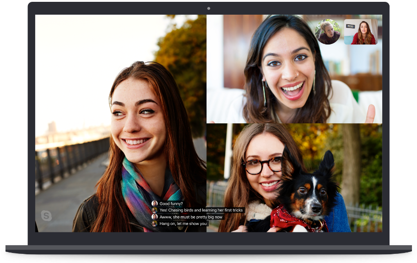Click the avatar beside "Hang on, let me" caption
This screenshot has width=417, height=263.
click(155, 224)
